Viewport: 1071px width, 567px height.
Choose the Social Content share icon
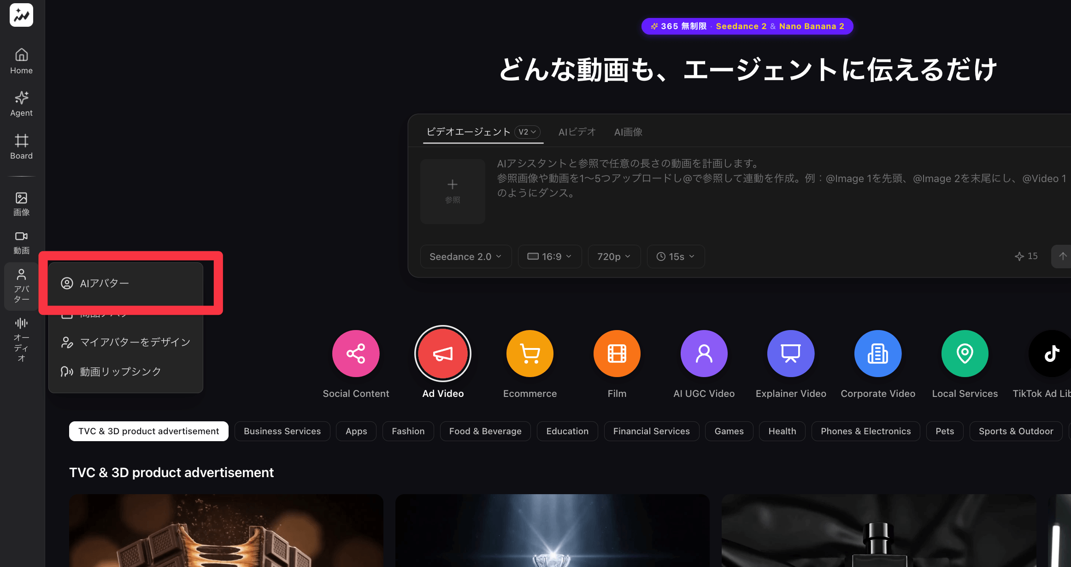[356, 354]
